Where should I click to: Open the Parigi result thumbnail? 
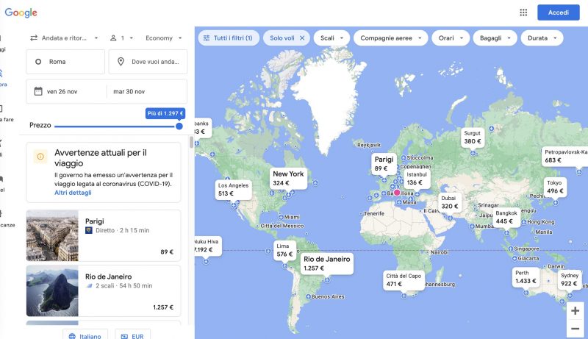coord(52,235)
